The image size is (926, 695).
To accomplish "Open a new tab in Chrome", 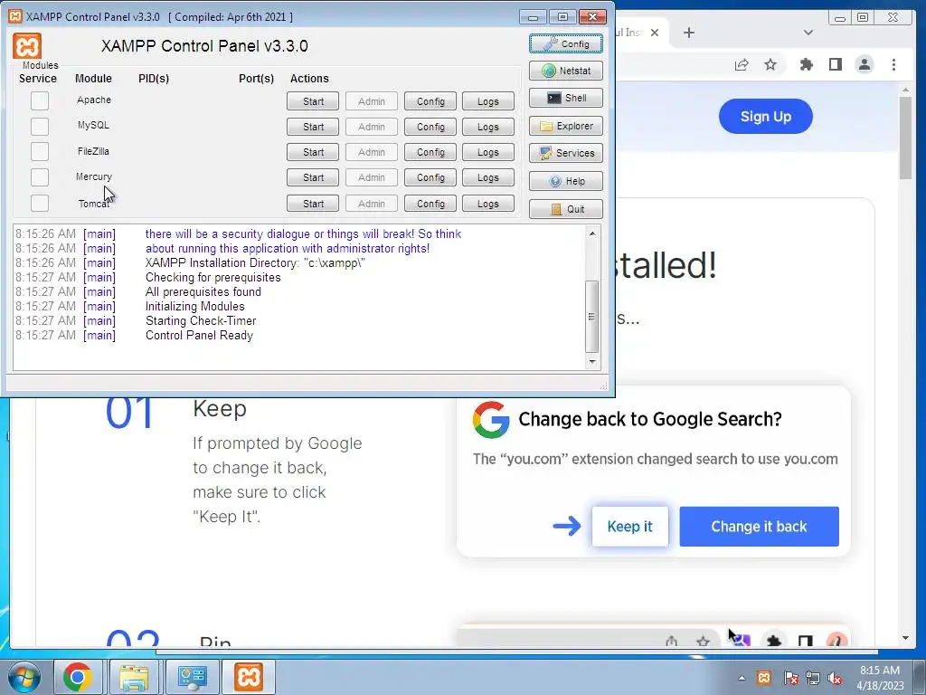I will click(x=688, y=33).
